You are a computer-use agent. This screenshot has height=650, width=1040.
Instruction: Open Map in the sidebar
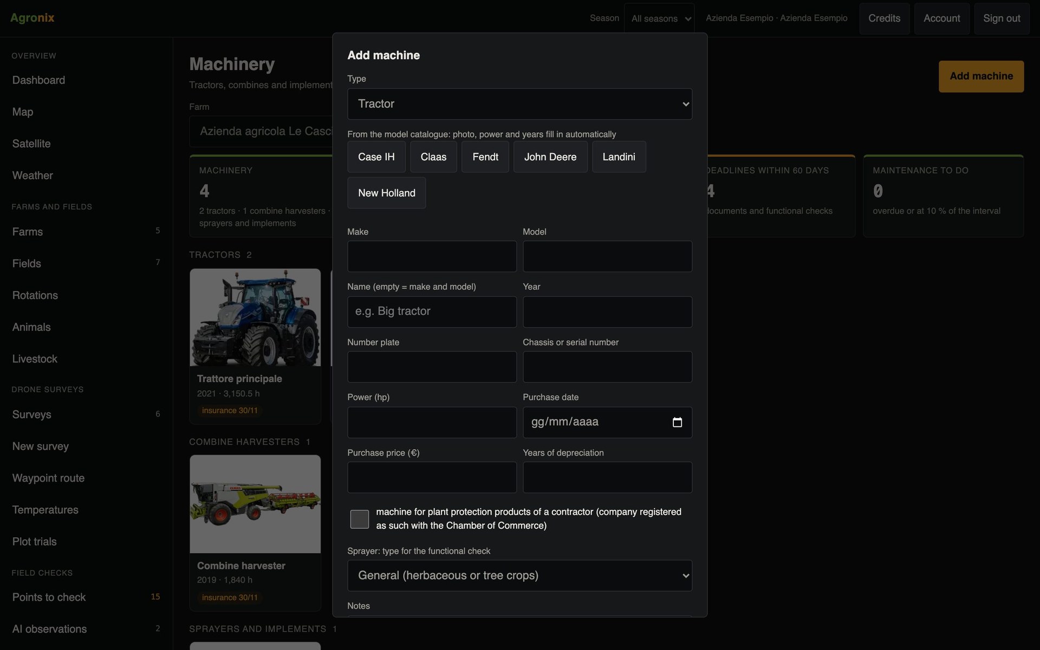pos(23,112)
